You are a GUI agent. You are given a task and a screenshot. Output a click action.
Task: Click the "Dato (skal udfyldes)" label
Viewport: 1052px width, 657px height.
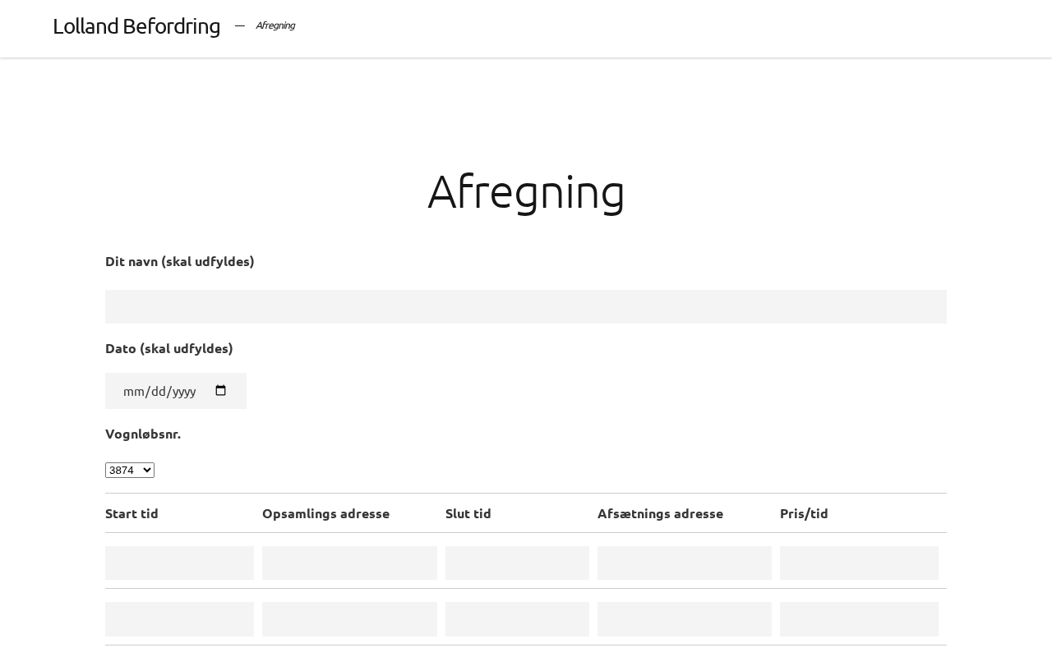click(169, 348)
